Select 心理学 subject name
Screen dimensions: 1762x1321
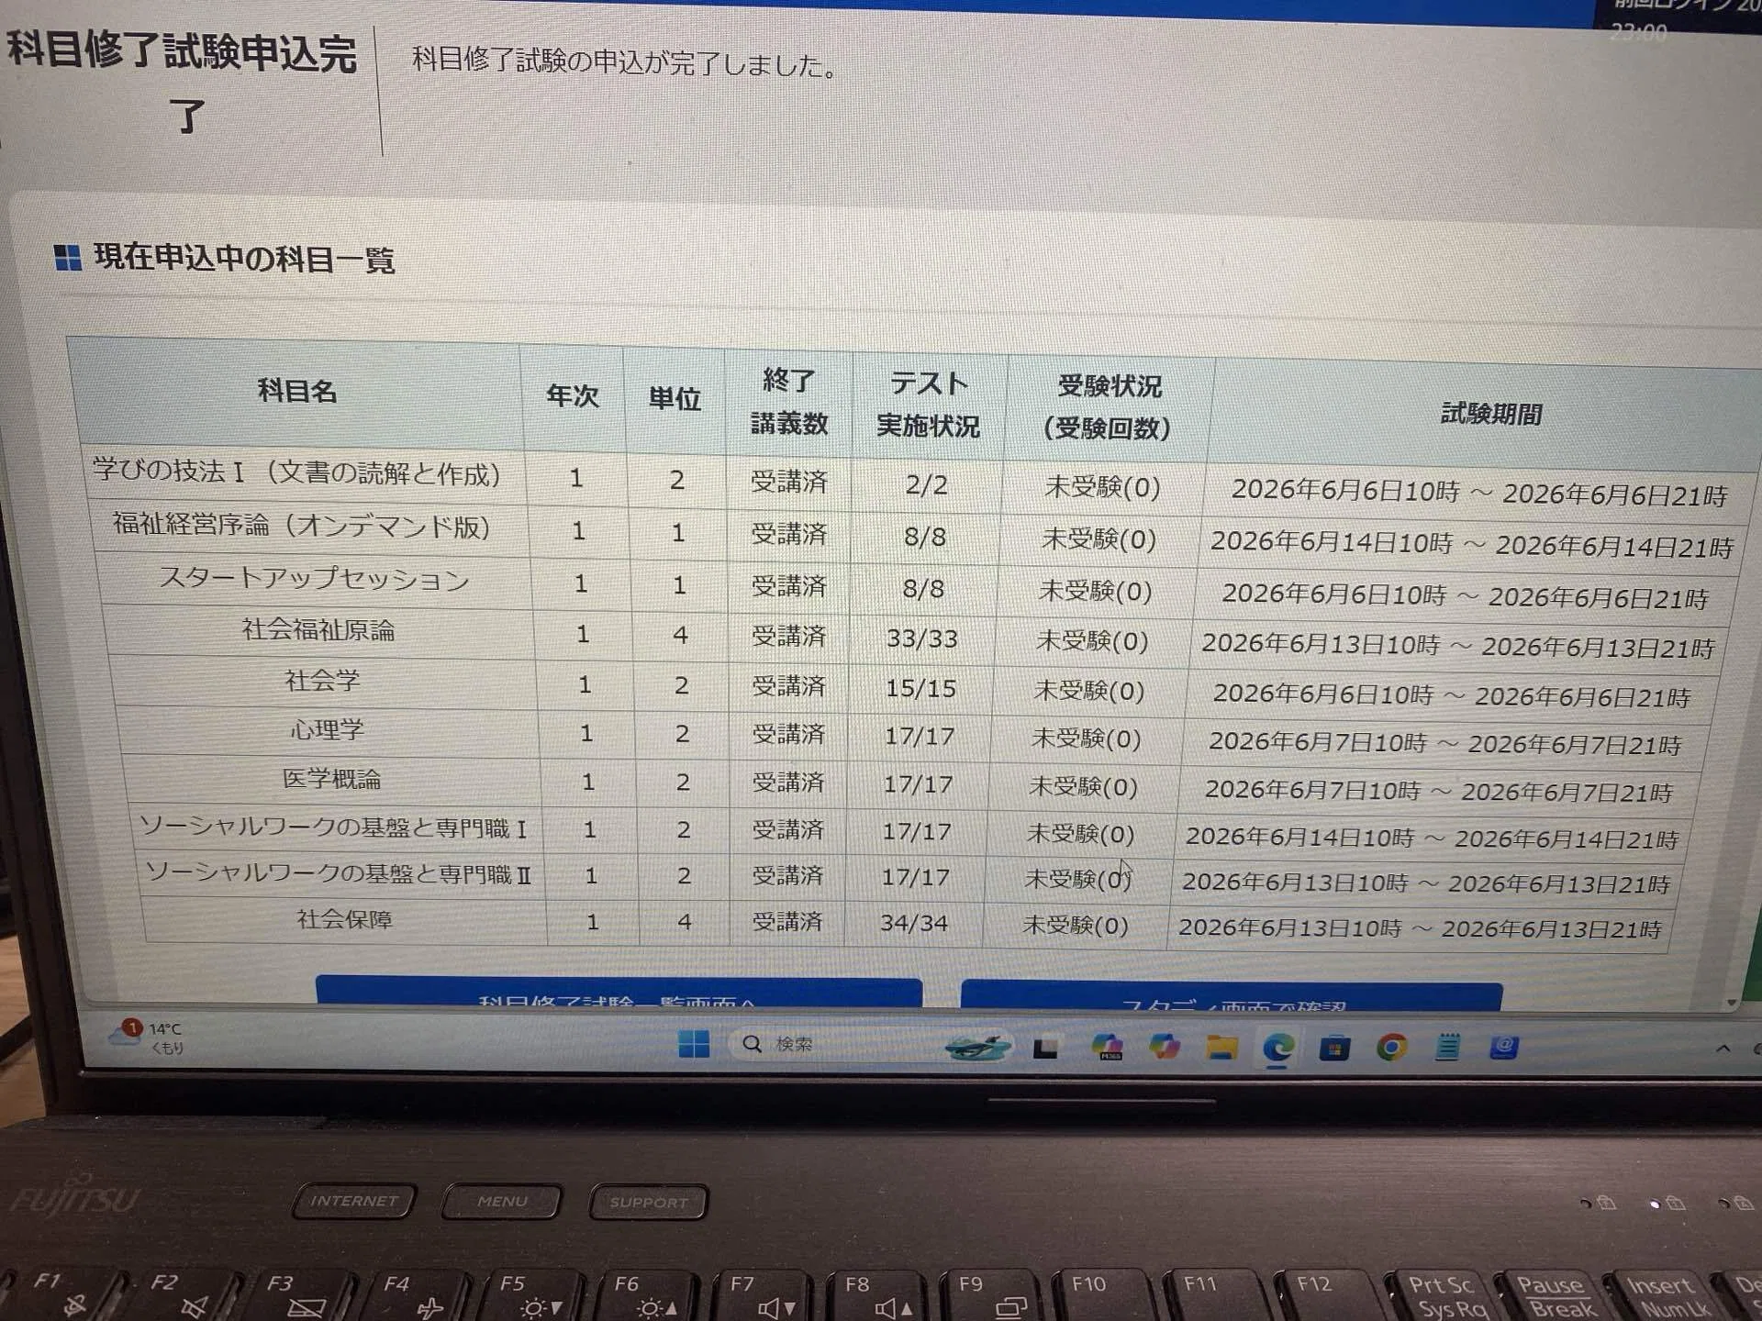pos(328,729)
